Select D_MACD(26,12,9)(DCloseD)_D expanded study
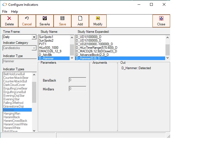Image resolution: width=200 pixels, height=162 pixels. pyautogui.click(x=96, y=51)
